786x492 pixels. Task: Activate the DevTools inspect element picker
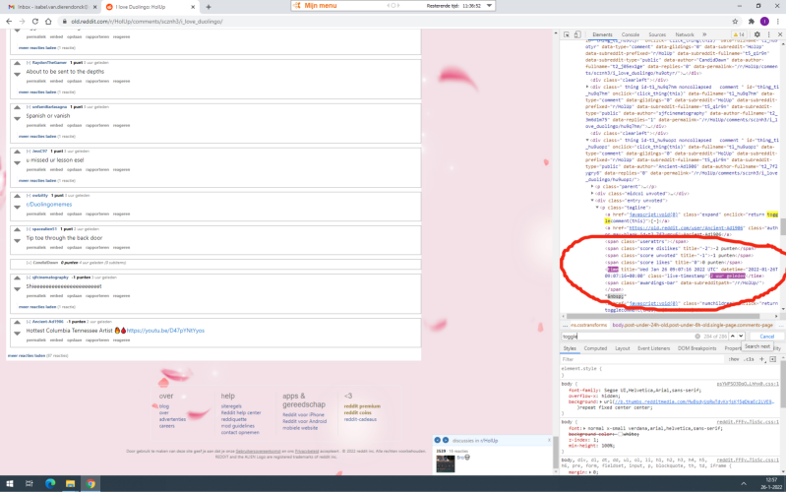click(567, 34)
